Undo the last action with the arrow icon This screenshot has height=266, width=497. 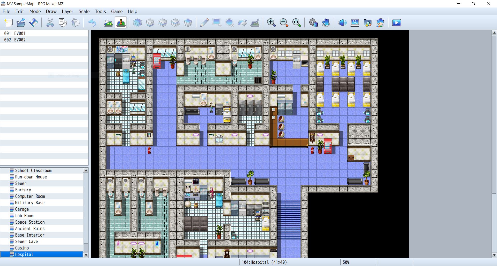[92, 23]
